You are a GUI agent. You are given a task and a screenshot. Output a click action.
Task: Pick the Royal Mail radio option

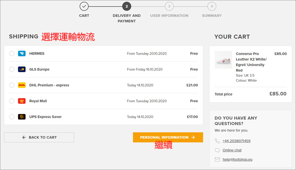click(x=12, y=101)
